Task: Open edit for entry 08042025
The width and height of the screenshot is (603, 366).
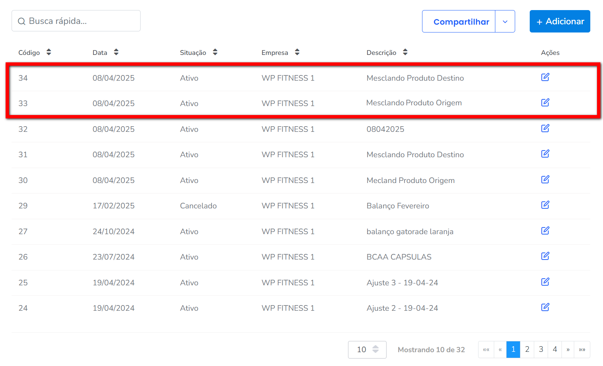Action: point(545,128)
